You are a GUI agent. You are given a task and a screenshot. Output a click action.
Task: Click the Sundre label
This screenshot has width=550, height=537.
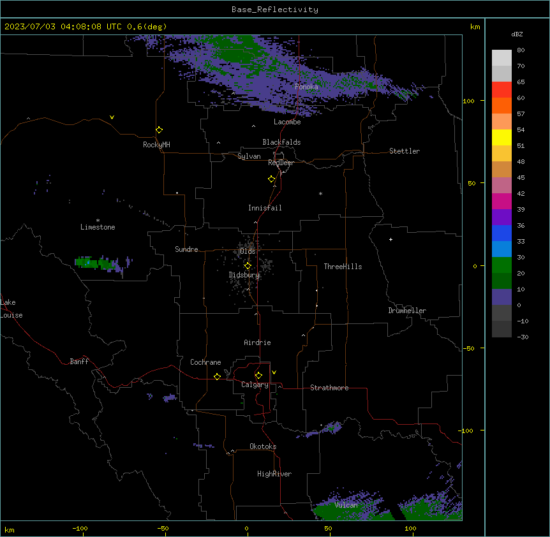[x=186, y=249]
